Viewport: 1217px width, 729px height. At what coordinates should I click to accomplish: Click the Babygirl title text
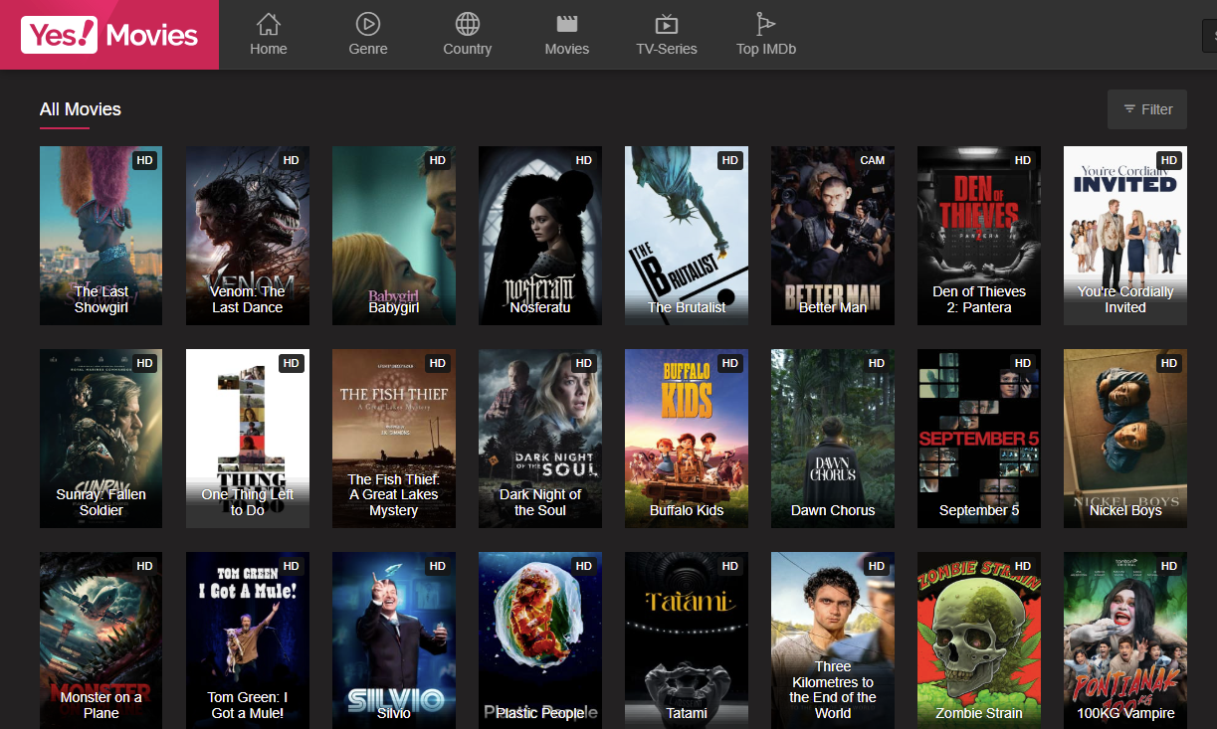(x=394, y=307)
